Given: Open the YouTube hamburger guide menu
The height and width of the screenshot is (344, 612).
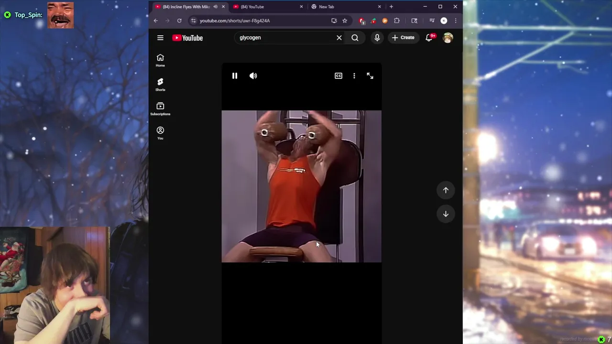Looking at the screenshot, I should (160, 38).
